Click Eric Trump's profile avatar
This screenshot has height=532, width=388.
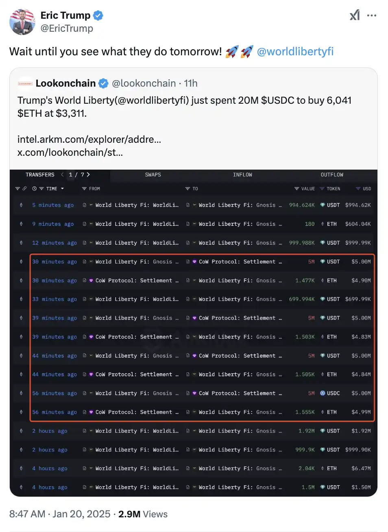[x=22, y=22]
